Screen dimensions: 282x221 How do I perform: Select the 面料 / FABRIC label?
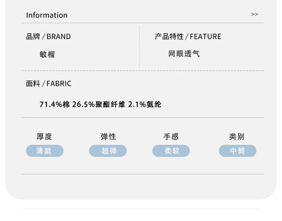coord(49,84)
